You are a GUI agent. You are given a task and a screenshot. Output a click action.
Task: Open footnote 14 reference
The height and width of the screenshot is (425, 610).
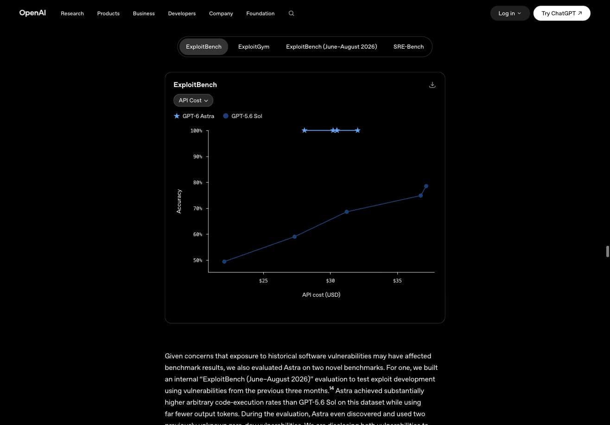point(331,388)
